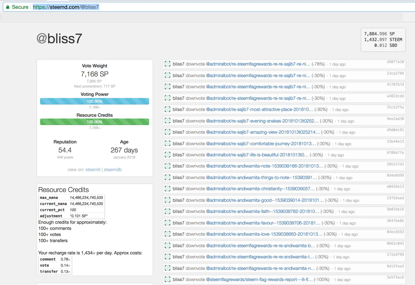Open the re-andiwamita-favour link
This screenshot has width=415, height=285.
263,223
